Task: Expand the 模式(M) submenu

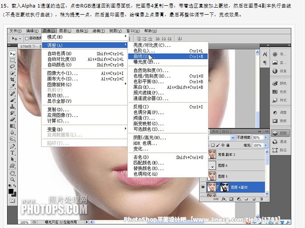Action: 84,37
